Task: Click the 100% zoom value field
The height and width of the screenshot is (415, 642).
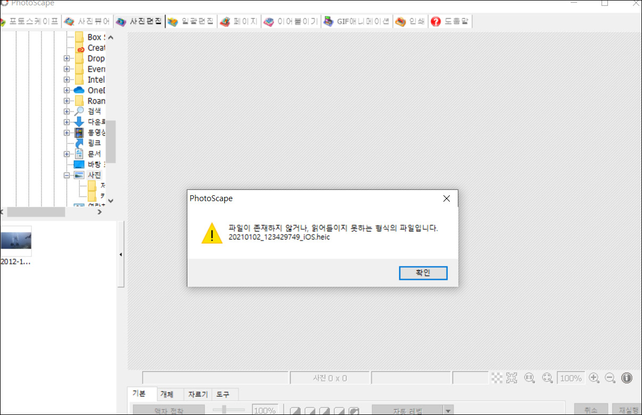Action: pyautogui.click(x=571, y=378)
